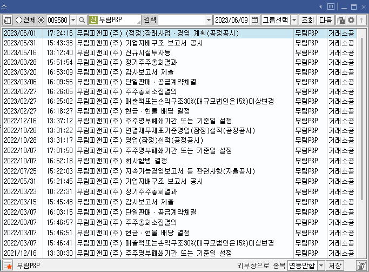Open the calendar date picker icon
The image size is (369, 272).
point(254,20)
